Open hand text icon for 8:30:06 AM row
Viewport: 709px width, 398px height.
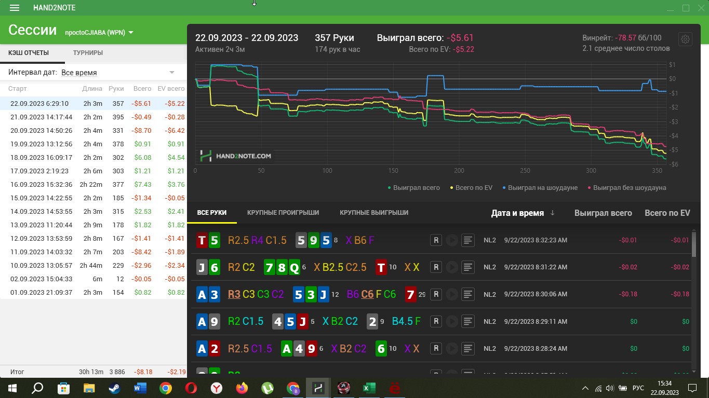coord(468,294)
